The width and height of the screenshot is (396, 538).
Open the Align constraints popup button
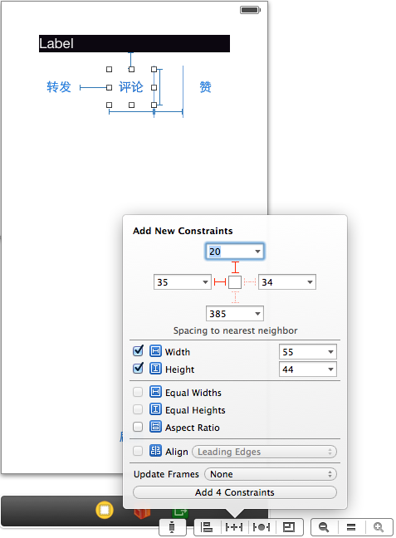click(207, 527)
